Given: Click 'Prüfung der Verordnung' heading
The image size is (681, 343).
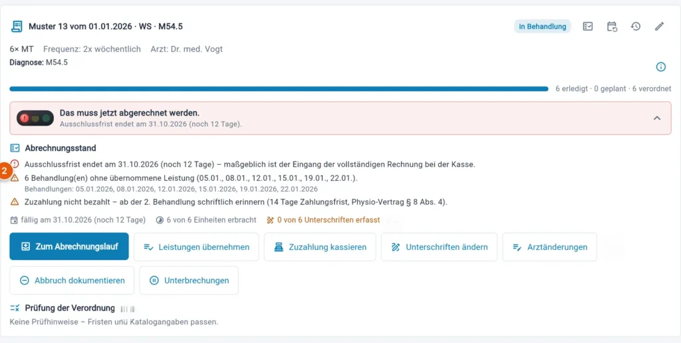Looking at the screenshot, I should point(70,308).
